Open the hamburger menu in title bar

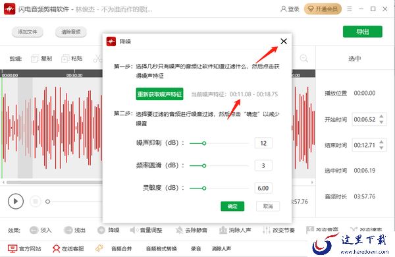tap(350, 9)
